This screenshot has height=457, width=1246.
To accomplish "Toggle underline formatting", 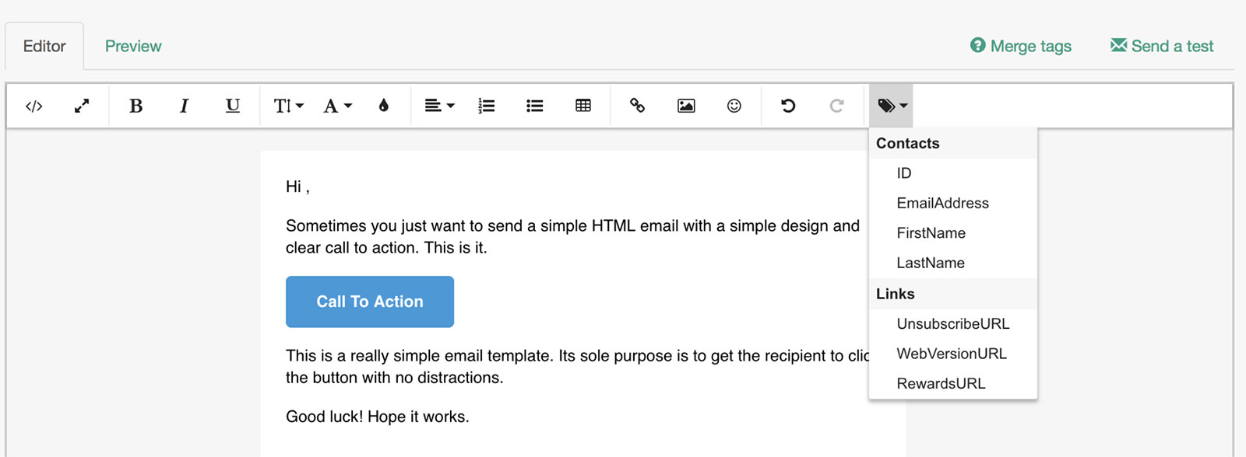I will [x=232, y=106].
